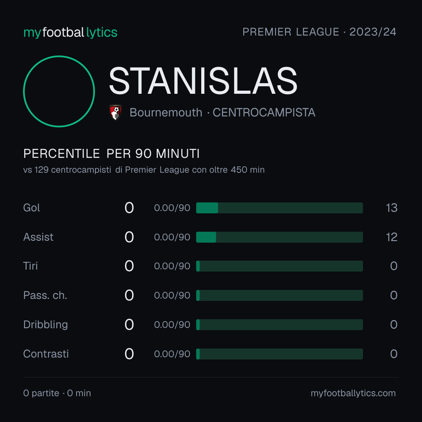
Task: Select the STANISLAS player name heading
Action: tap(203, 81)
